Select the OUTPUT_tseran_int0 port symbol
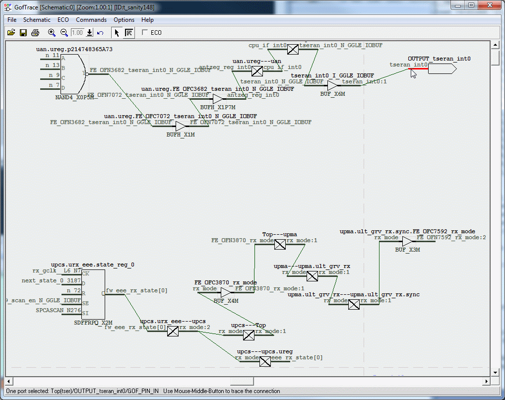 pos(442,69)
